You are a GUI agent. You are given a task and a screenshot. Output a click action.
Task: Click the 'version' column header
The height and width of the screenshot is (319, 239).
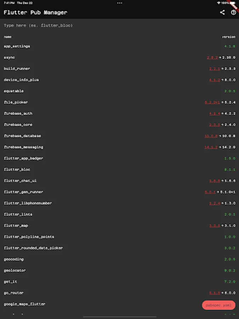pyautogui.click(x=228, y=37)
